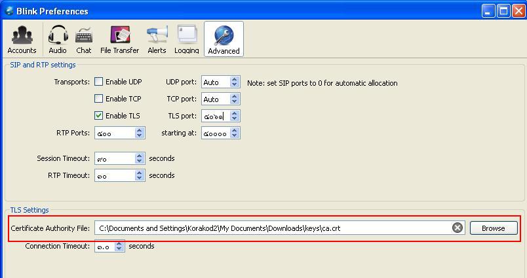Uncheck the Enable TLS checkbox
This screenshot has width=527, height=278.
click(98, 116)
